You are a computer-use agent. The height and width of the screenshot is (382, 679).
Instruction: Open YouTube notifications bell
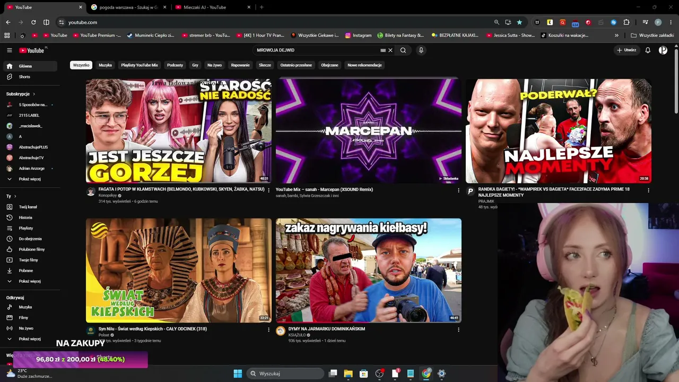[x=648, y=50]
